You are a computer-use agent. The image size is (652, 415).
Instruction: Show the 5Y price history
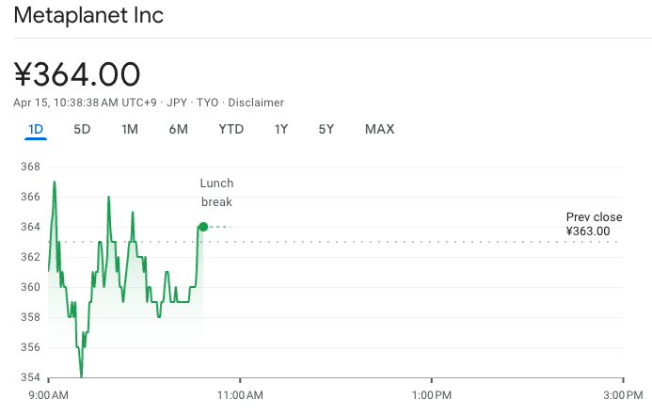tap(326, 129)
